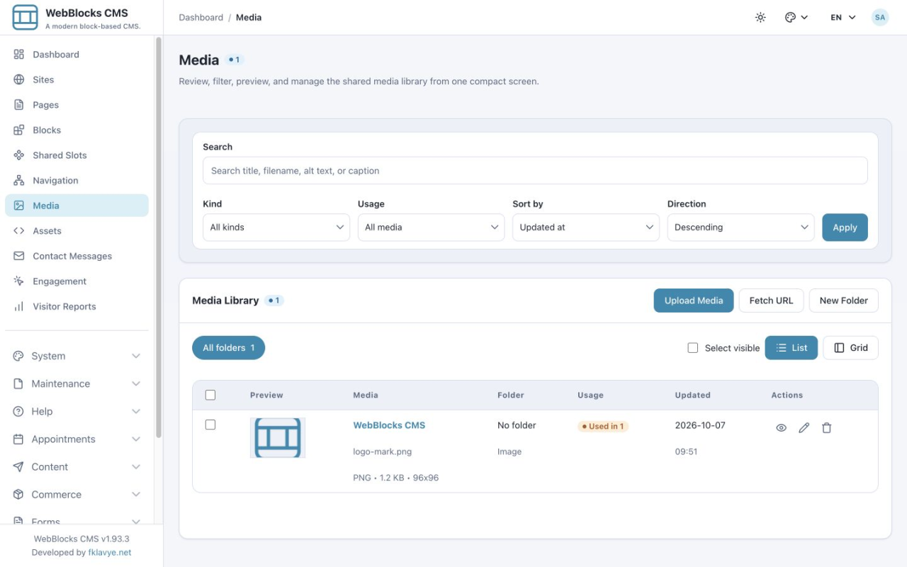
Task: Click the 2026-10-07 updated date
Action: click(x=700, y=425)
